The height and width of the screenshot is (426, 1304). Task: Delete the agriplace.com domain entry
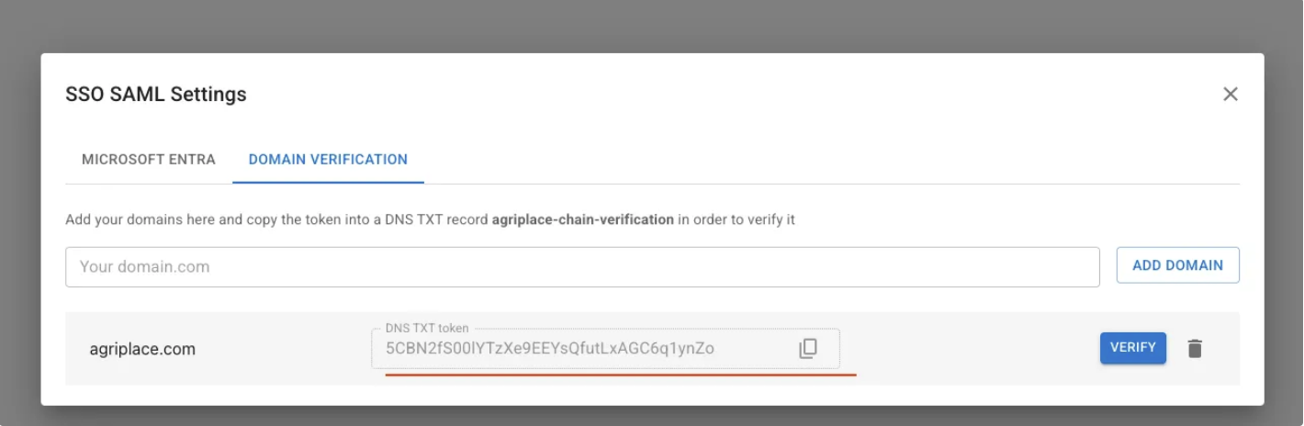click(1194, 349)
